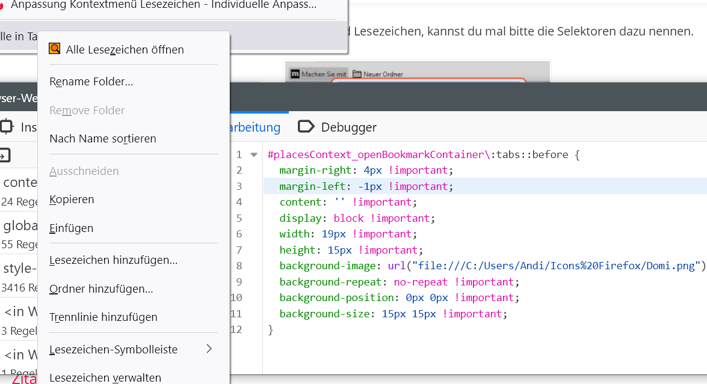Choose Einfügen from the context menu
The height and width of the screenshot is (384, 707).
pyautogui.click(x=71, y=228)
